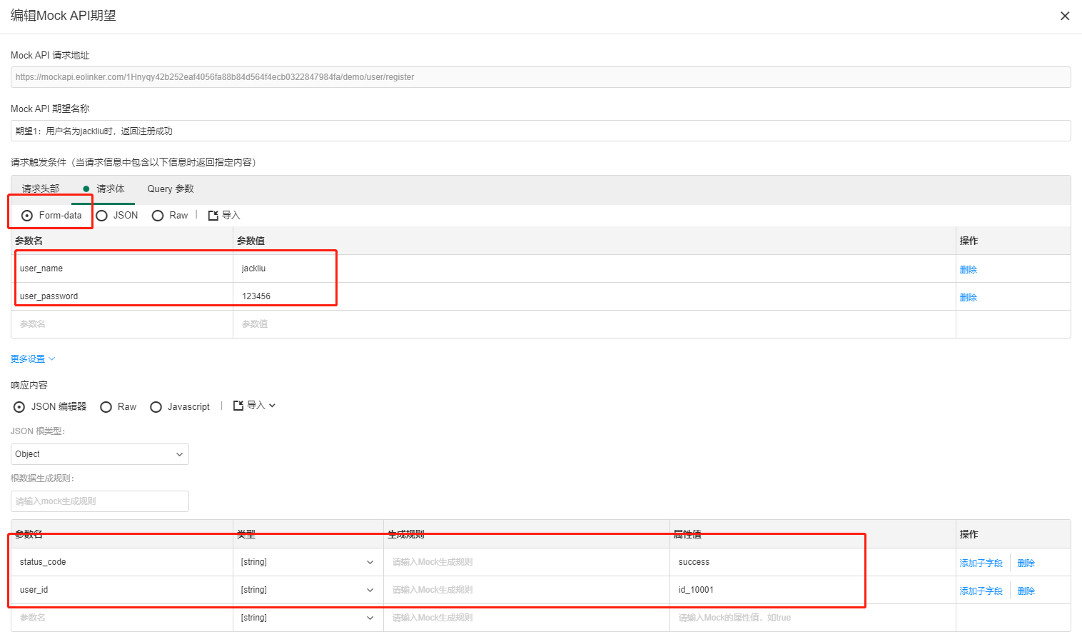Switch to the 请求头部 tab

[x=41, y=189]
